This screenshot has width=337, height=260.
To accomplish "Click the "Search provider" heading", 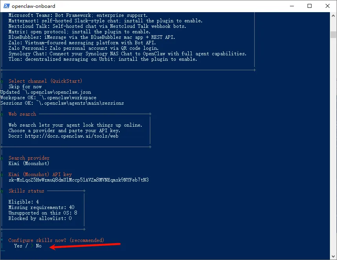I will click(29, 158).
